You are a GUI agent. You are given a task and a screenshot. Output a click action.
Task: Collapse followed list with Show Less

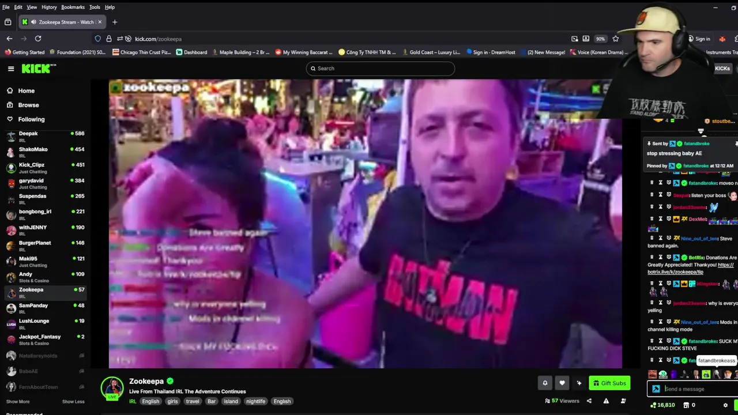tap(73, 402)
